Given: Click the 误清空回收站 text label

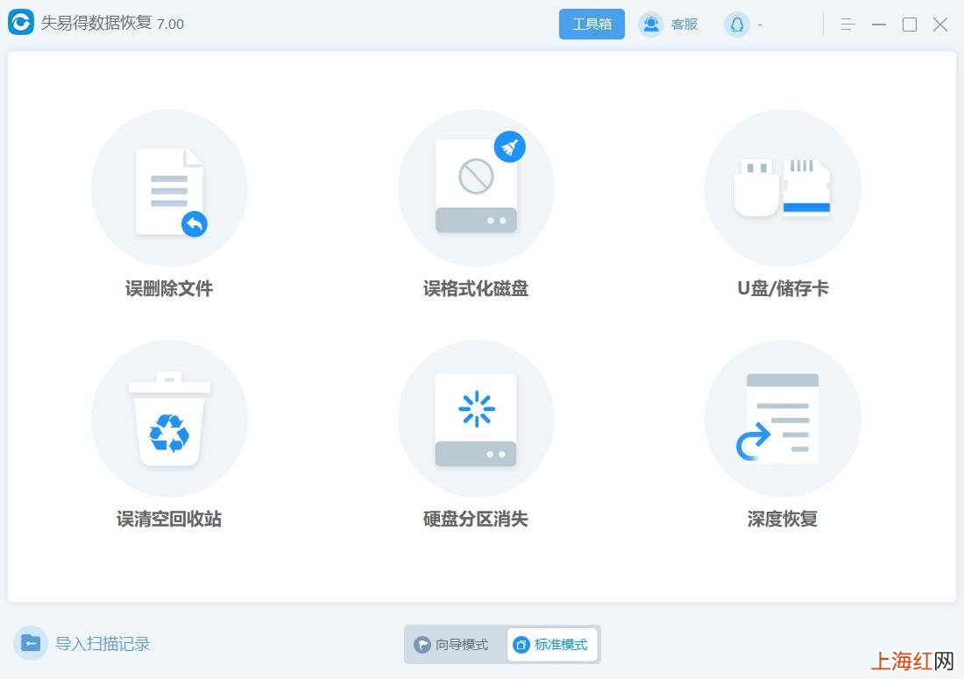Looking at the screenshot, I should tap(169, 519).
